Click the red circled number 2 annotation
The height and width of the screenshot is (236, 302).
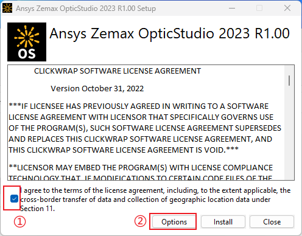[x=140, y=221]
